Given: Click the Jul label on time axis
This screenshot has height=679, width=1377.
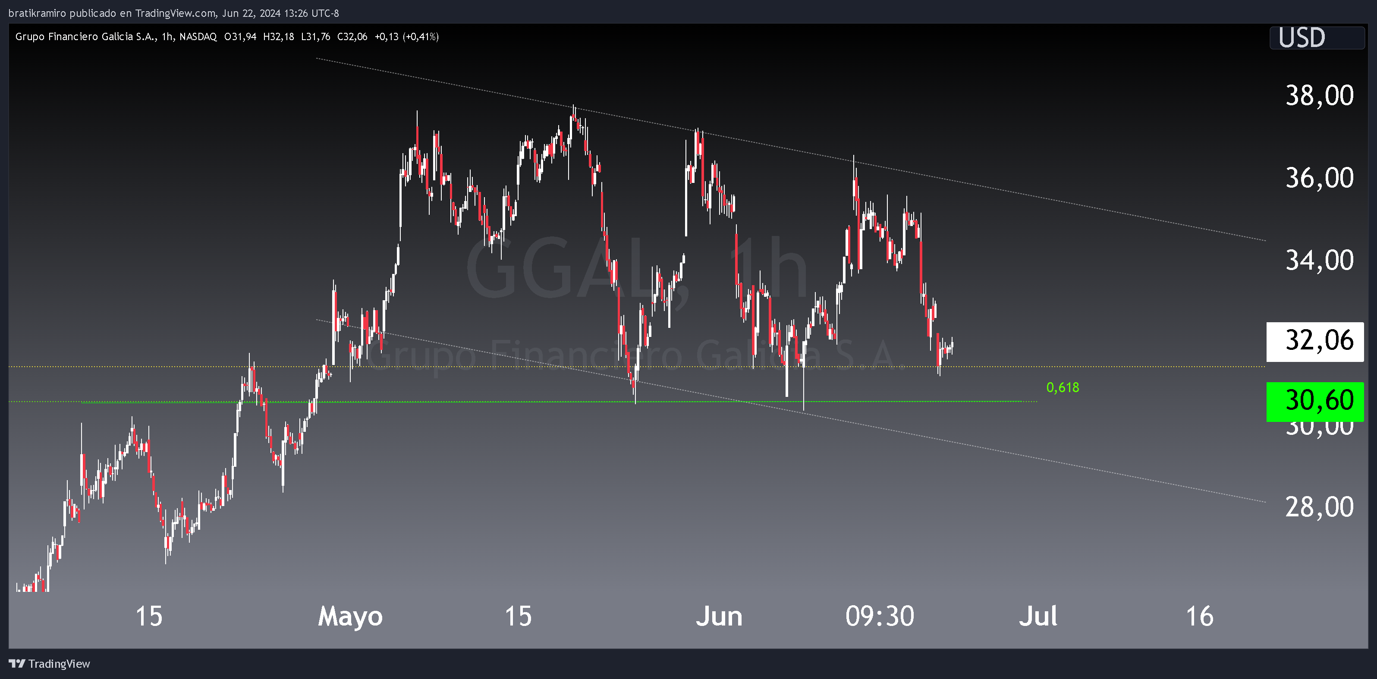Looking at the screenshot, I should [1038, 616].
